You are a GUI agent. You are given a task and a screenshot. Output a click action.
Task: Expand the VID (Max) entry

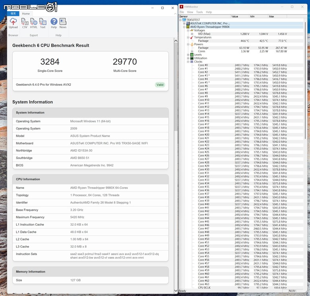[192, 34]
